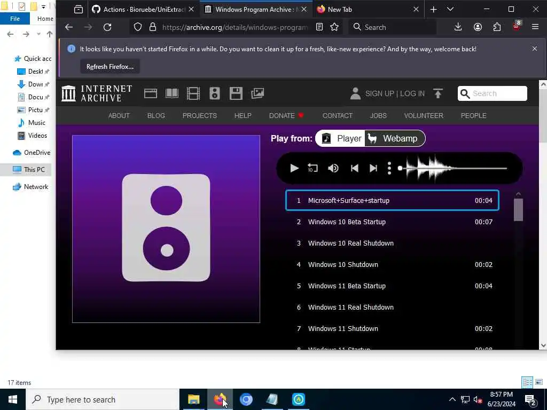Switch playback to Webamp
This screenshot has height=410, width=547.
tap(395, 138)
